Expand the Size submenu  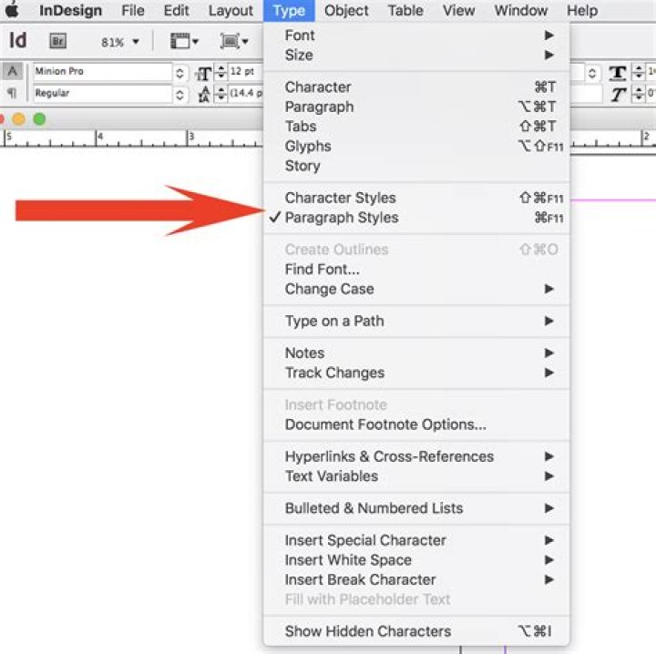(x=416, y=55)
